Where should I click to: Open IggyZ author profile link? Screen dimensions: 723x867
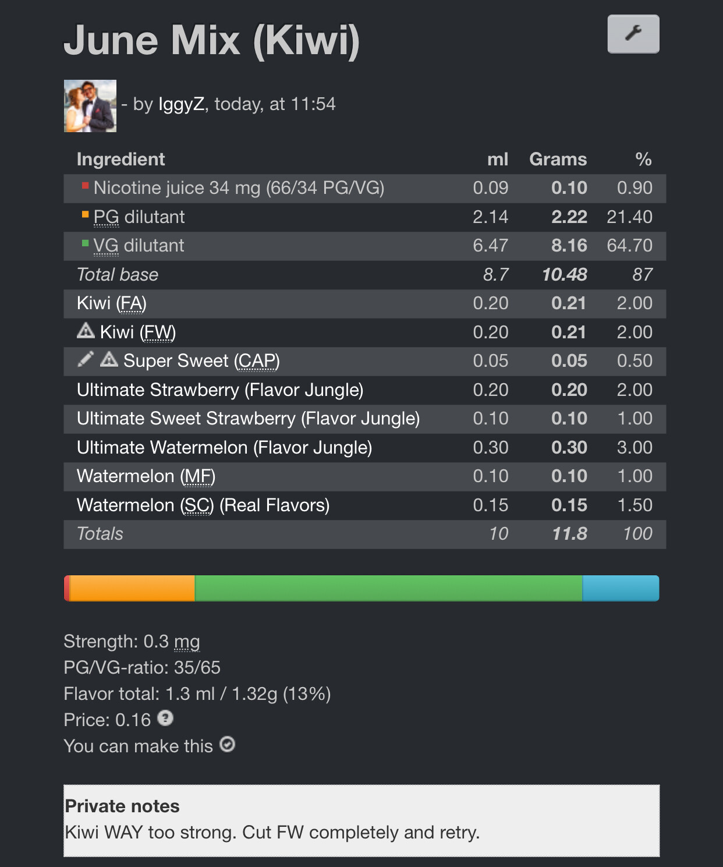pos(181,104)
